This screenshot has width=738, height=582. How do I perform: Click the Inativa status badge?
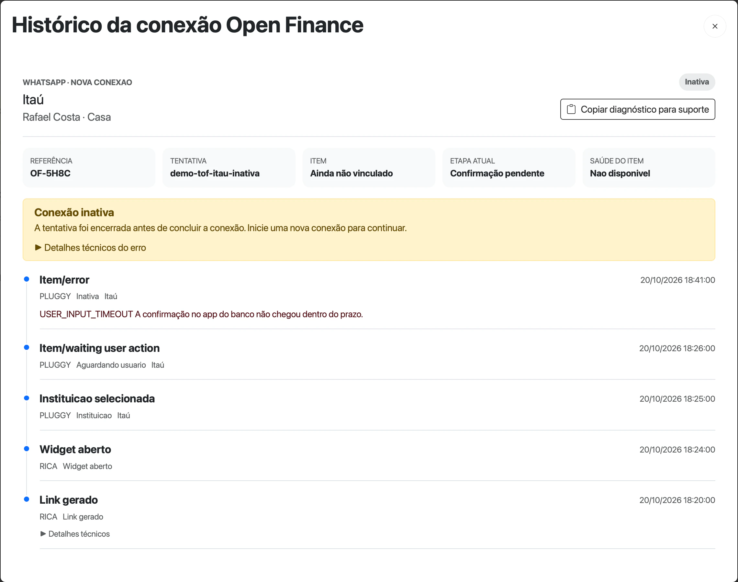coord(697,82)
